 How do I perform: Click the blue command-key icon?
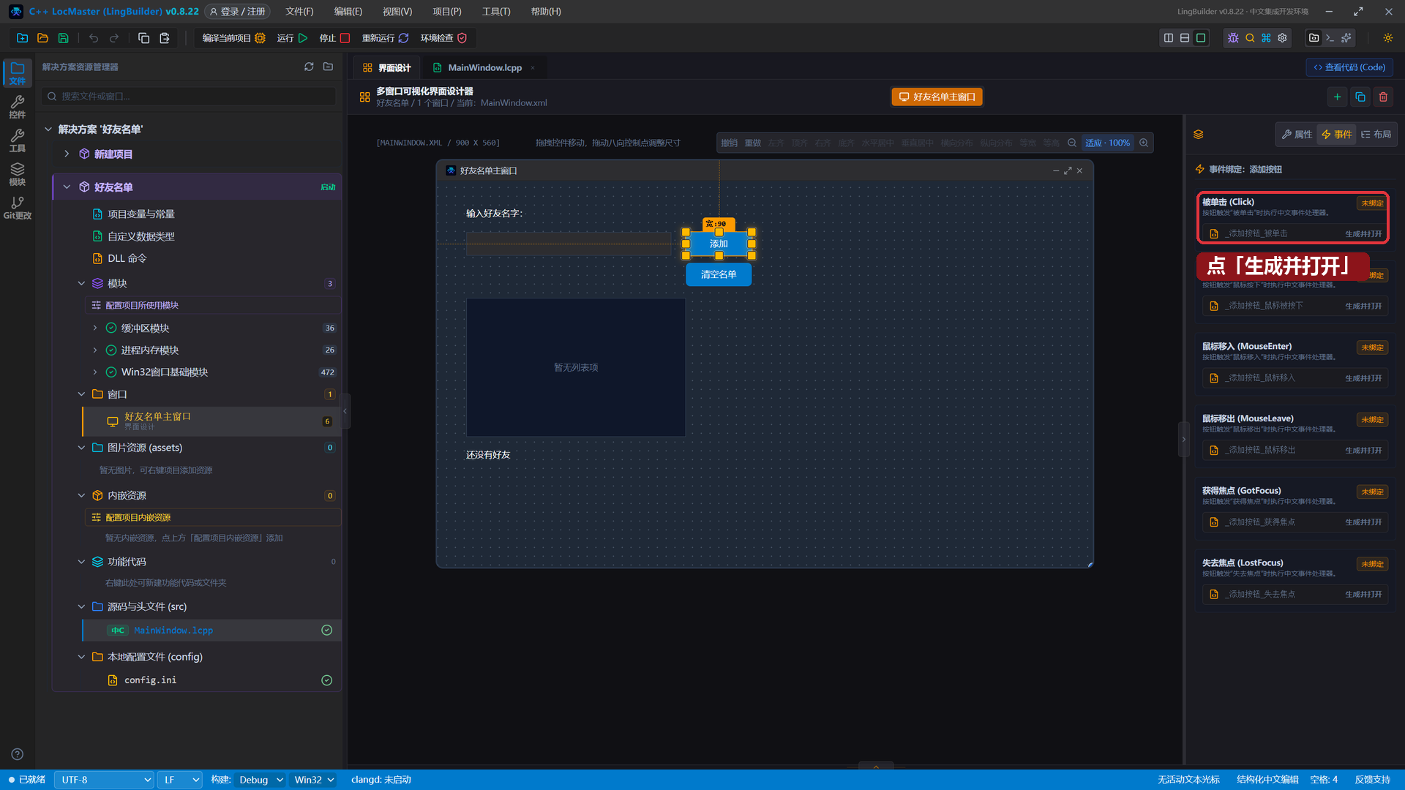1266,38
